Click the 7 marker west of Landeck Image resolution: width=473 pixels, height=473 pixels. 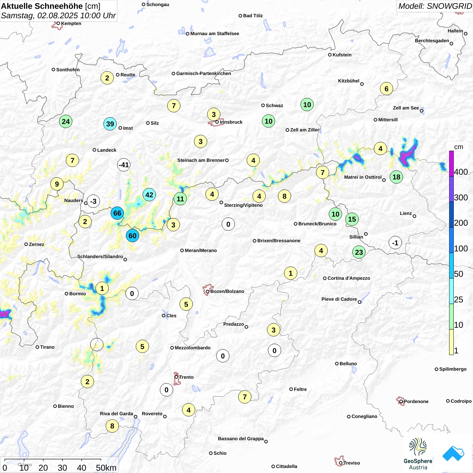click(x=72, y=160)
